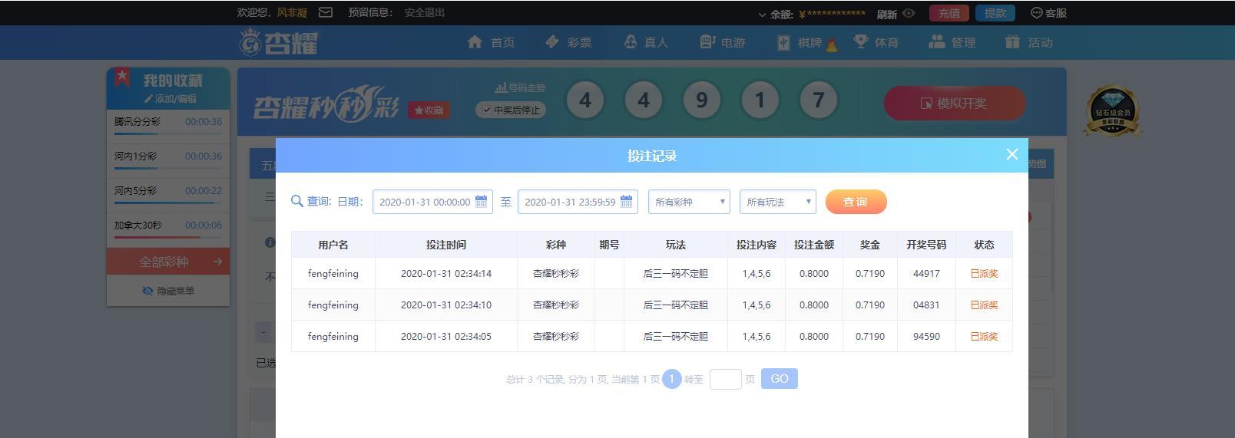Click 全部彩种 all lotteries button
Image resolution: width=1235 pixels, height=438 pixels.
pos(168,262)
